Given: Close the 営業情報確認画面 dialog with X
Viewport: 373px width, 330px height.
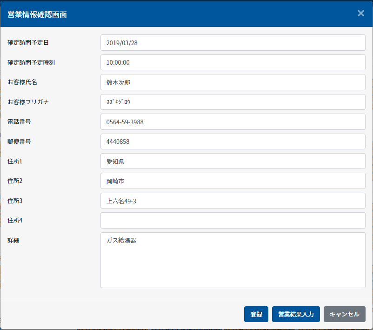Looking at the screenshot, I should click(360, 13).
